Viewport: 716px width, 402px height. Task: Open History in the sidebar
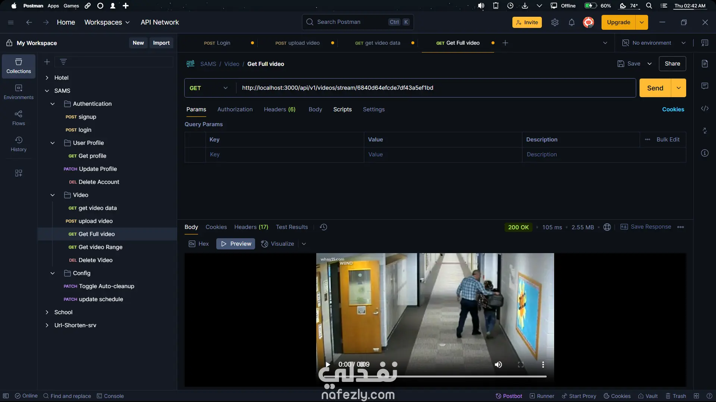(19, 144)
